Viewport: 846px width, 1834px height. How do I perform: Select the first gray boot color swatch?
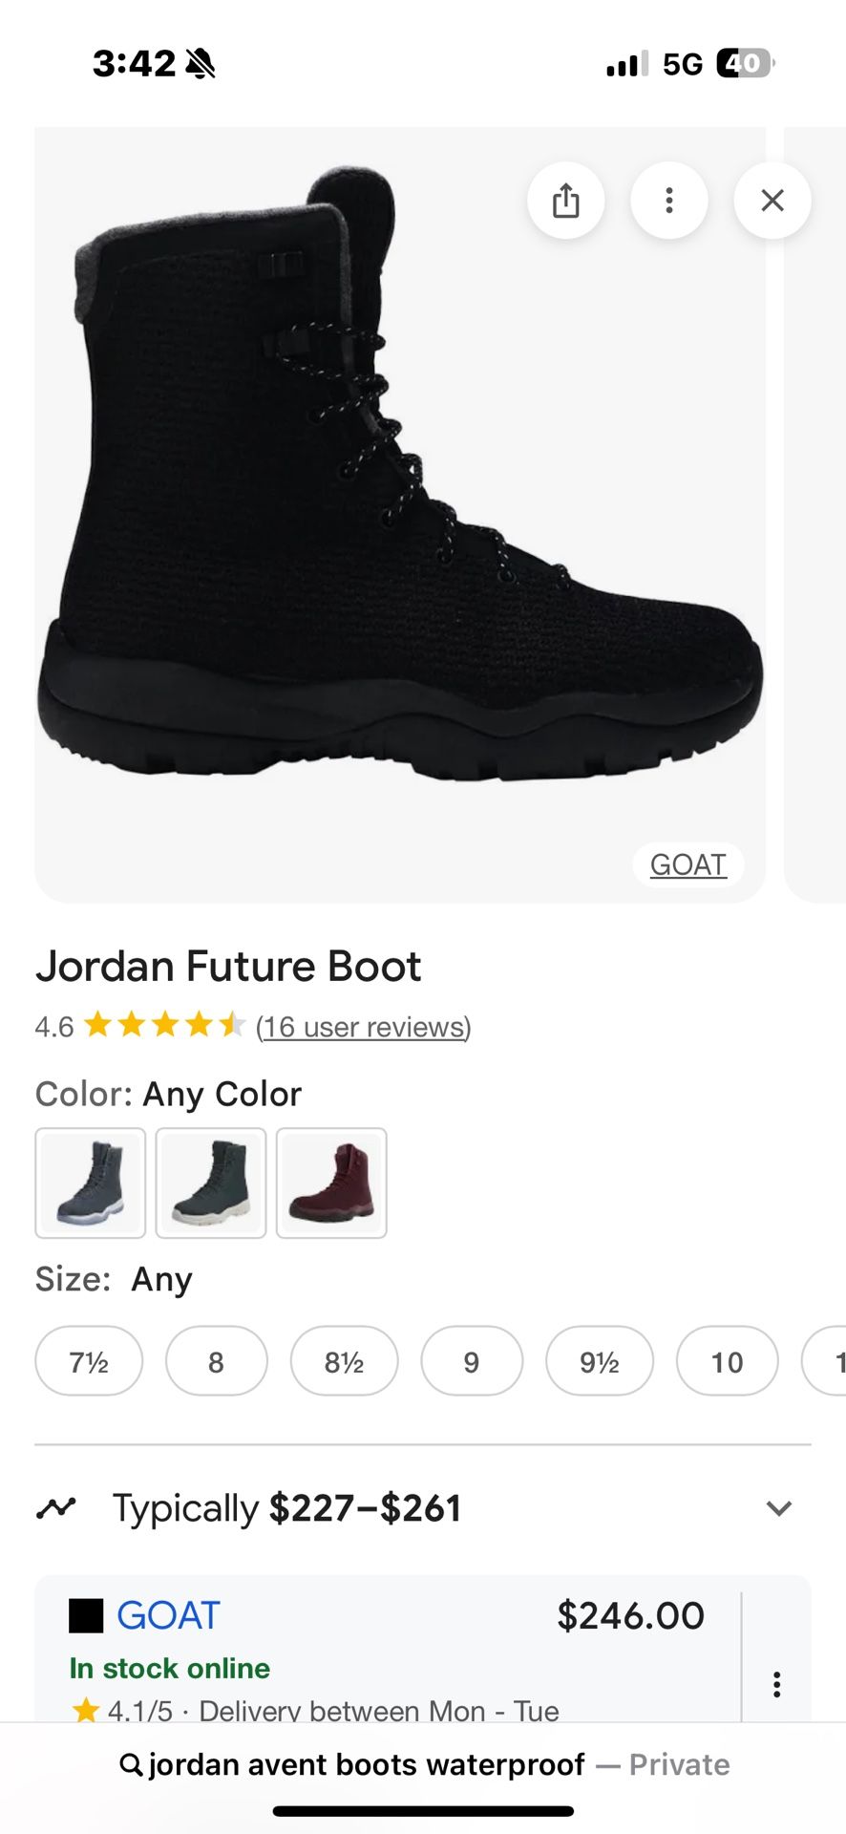tap(91, 1183)
